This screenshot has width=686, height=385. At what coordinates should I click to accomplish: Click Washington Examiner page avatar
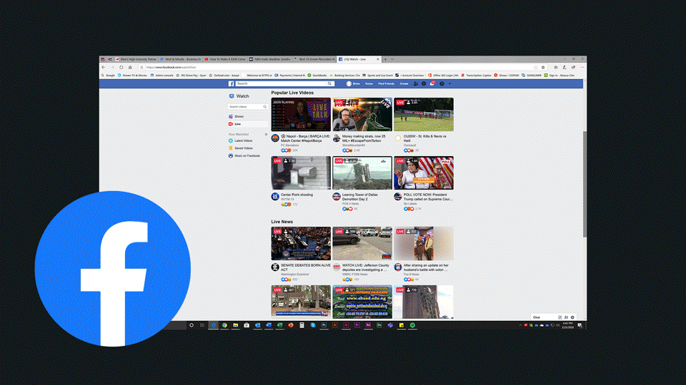[x=275, y=267]
